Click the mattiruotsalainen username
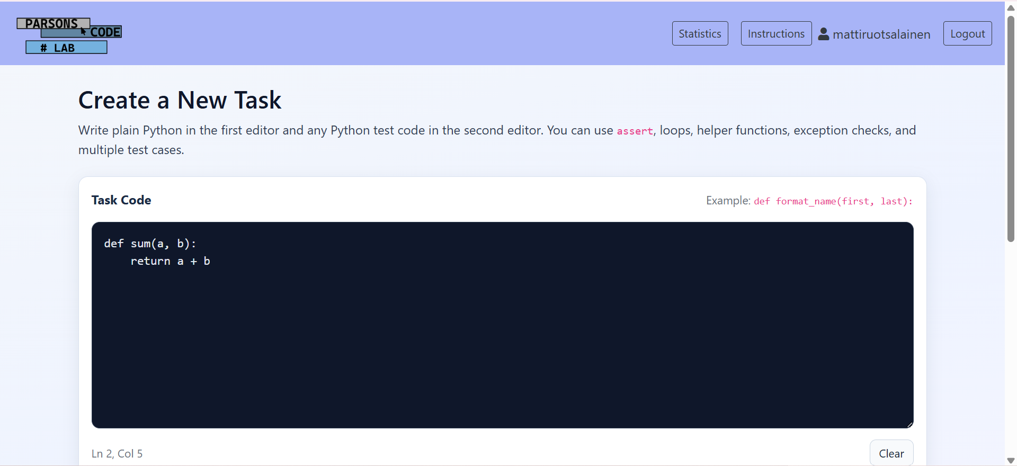Viewport: 1017px width, 466px height. [881, 34]
